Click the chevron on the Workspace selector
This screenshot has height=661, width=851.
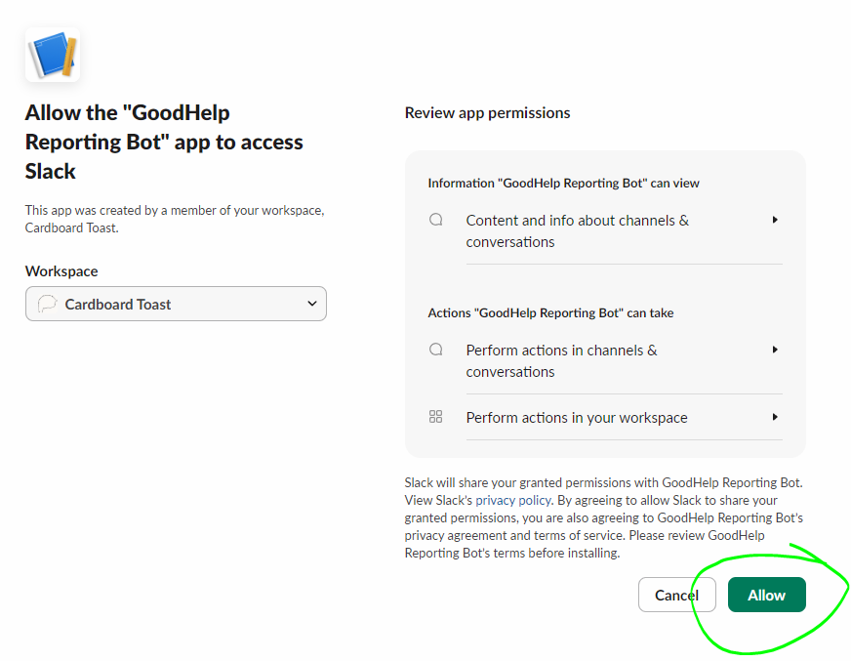pyautogui.click(x=311, y=304)
